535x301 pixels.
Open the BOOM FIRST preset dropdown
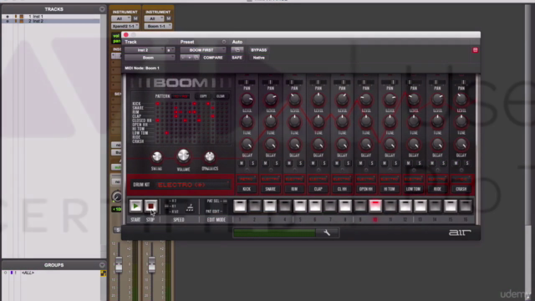pos(203,50)
